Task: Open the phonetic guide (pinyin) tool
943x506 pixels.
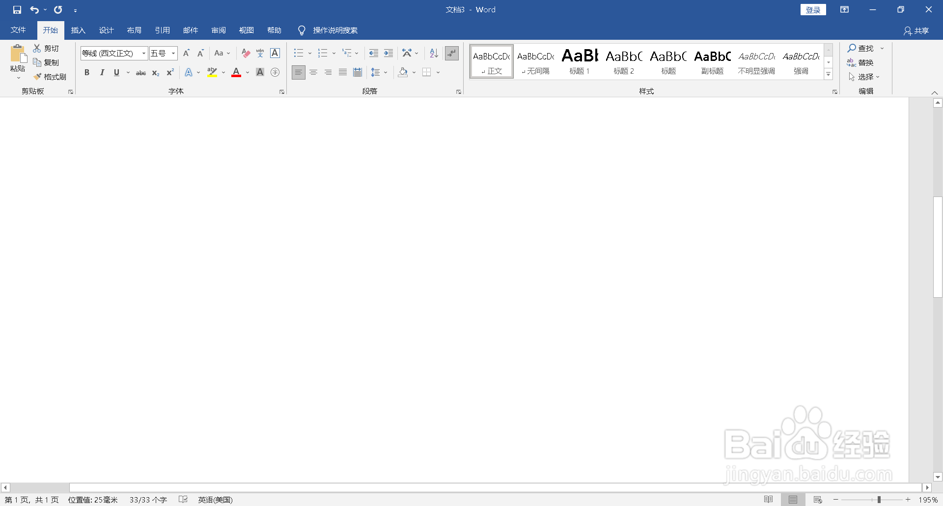Action: (x=260, y=53)
